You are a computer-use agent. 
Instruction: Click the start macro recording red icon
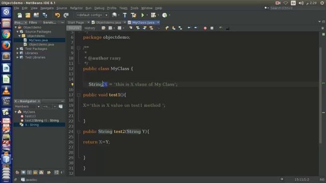pyautogui.click(x=205, y=28)
